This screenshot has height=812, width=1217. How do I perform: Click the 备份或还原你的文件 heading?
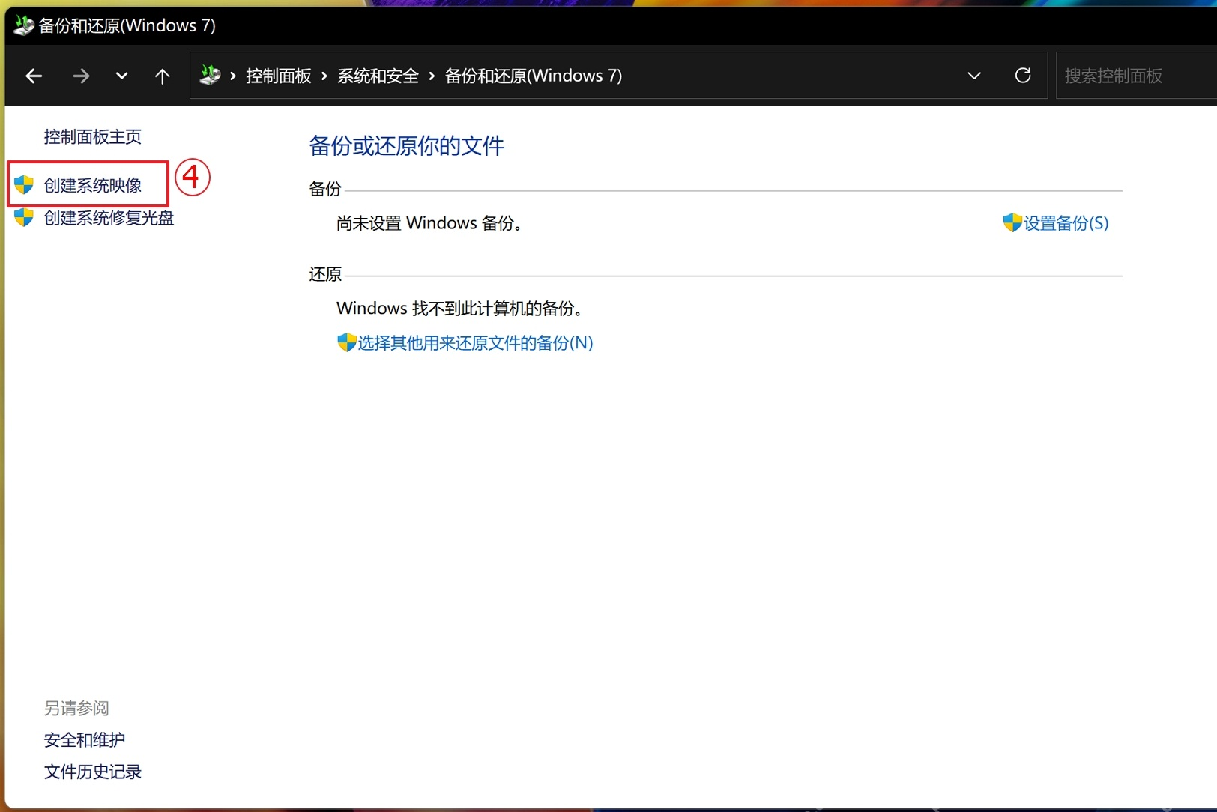click(407, 145)
